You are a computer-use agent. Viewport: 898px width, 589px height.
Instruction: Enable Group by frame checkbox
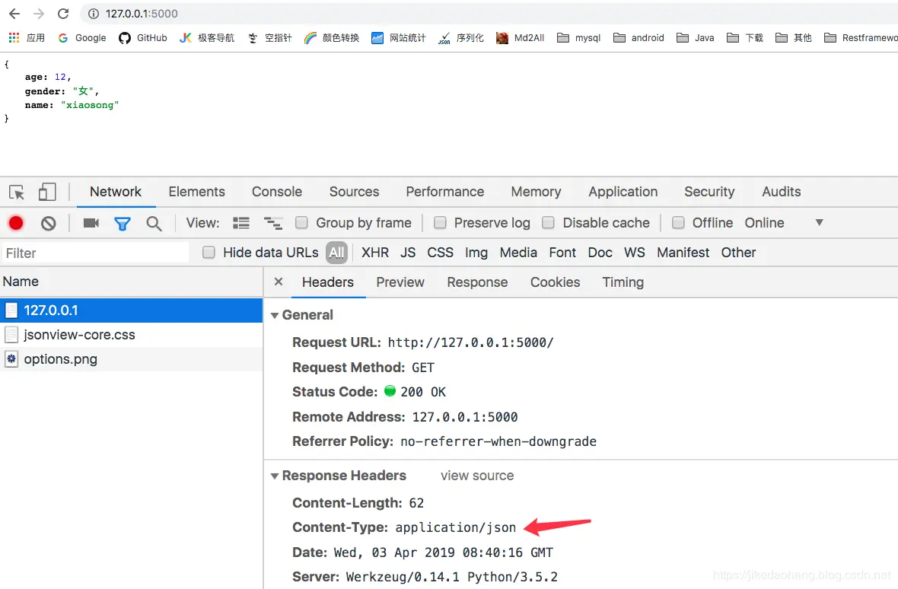point(301,223)
